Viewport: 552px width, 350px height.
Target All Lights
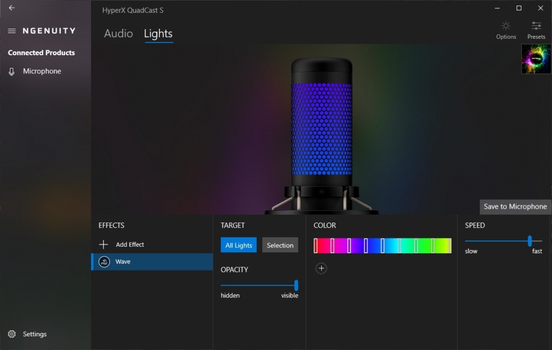point(238,245)
